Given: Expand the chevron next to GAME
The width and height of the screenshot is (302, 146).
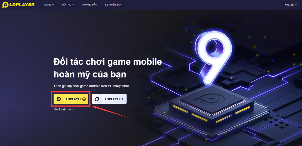Looking at the screenshot, I should (53, 5).
